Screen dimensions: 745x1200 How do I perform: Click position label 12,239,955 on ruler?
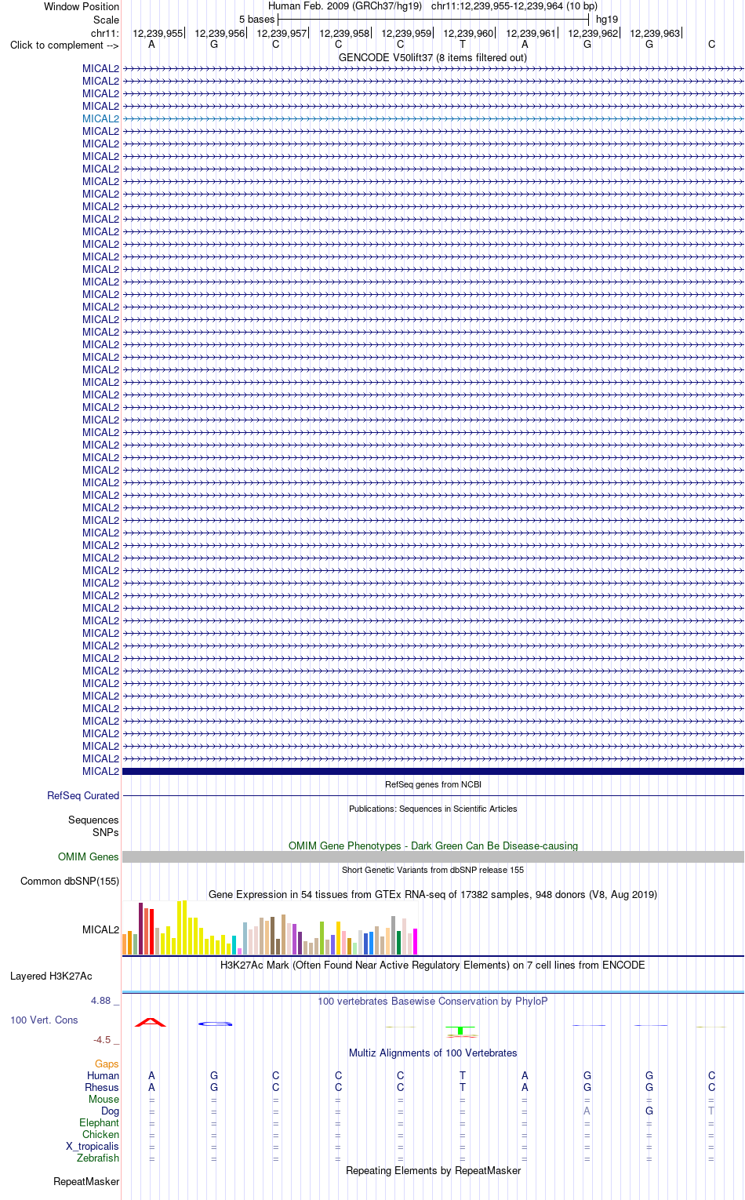tap(157, 33)
